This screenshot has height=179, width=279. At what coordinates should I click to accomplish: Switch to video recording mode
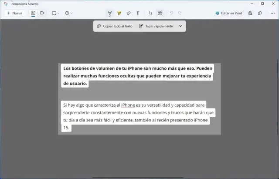pos(42,13)
